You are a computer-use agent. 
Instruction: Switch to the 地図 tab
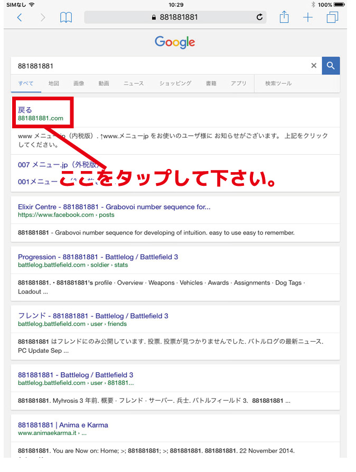coord(53,83)
